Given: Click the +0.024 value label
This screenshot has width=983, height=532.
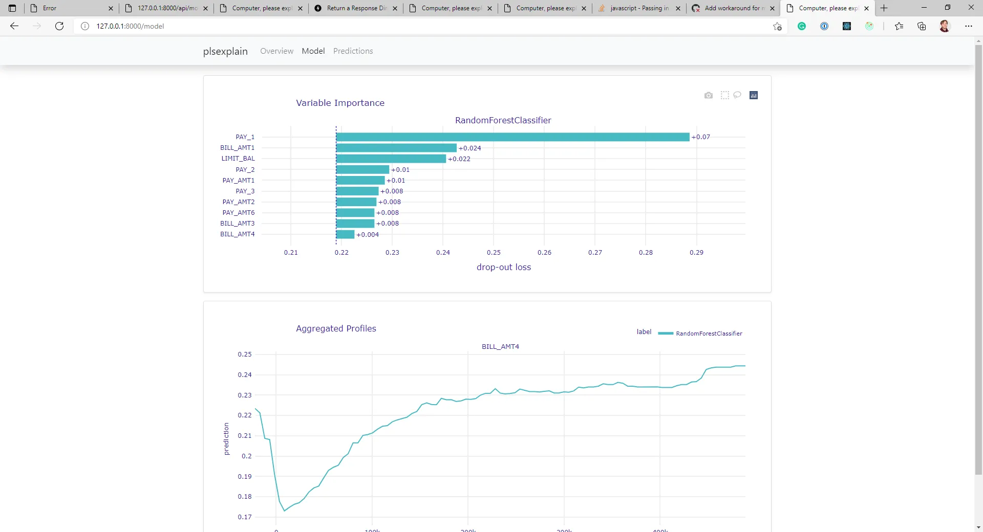Looking at the screenshot, I should tap(470, 148).
